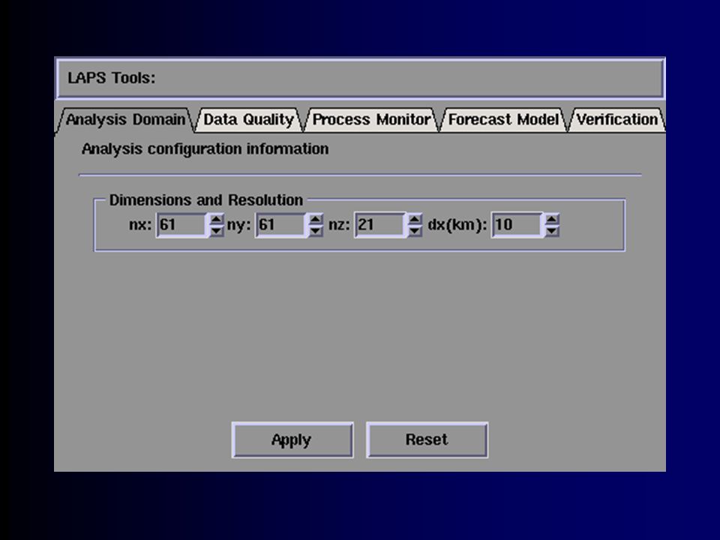Viewport: 720px width, 540px height.
Task: Go to the Verification tab
Action: tap(616, 120)
